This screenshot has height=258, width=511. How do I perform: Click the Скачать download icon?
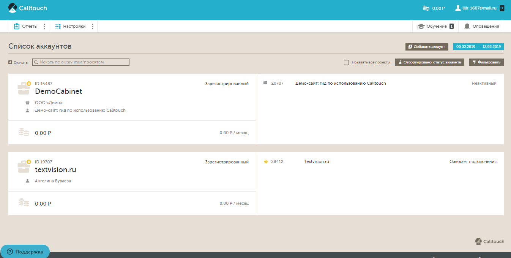(10, 62)
